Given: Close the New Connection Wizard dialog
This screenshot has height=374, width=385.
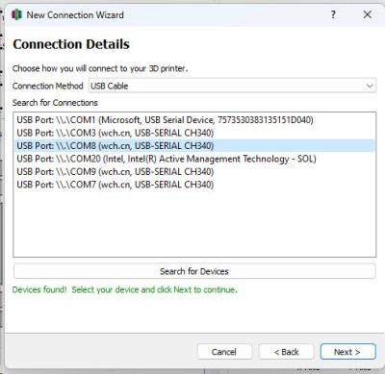Looking at the screenshot, I should coord(368,14).
